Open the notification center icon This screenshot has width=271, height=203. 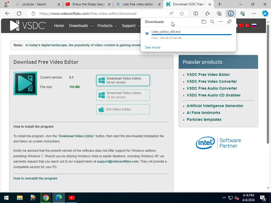[x=263, y=198]
